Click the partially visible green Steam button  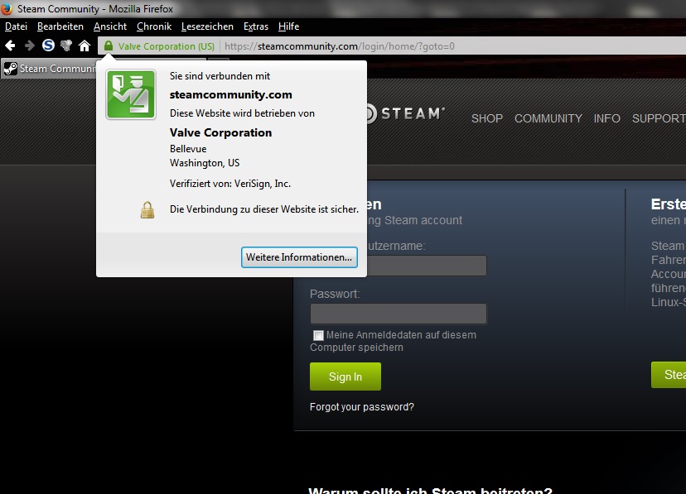tap(669, 375)
